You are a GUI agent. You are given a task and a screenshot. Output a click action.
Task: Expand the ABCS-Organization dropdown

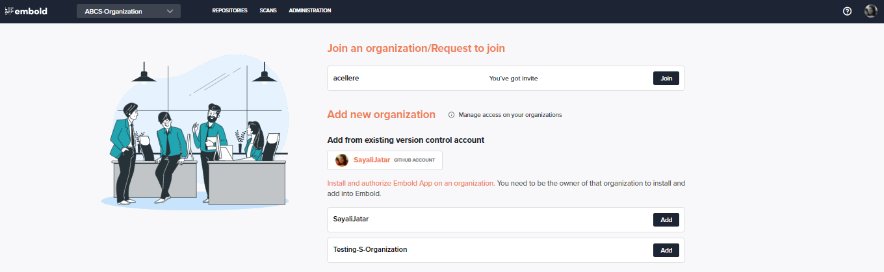point(129,11)
